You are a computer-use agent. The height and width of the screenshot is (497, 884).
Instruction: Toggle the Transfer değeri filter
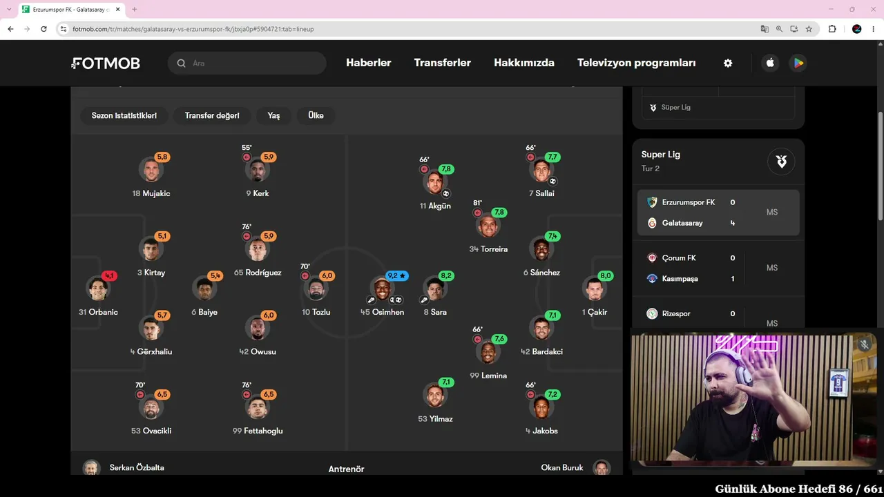(212, 116)
